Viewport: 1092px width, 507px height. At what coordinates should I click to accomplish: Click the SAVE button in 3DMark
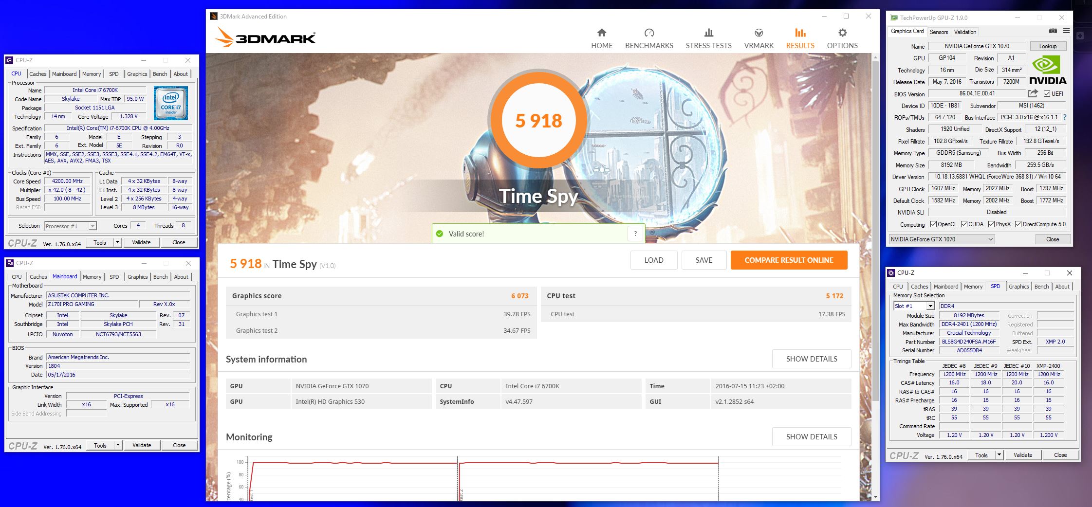click(x=704, y=260)
